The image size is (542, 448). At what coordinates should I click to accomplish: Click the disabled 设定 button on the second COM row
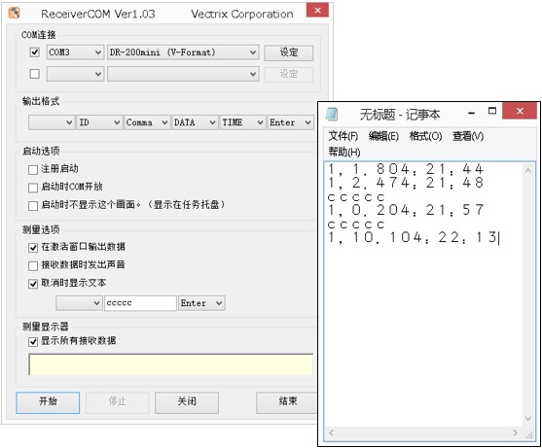pyautogui.click(x=289, y=74)
